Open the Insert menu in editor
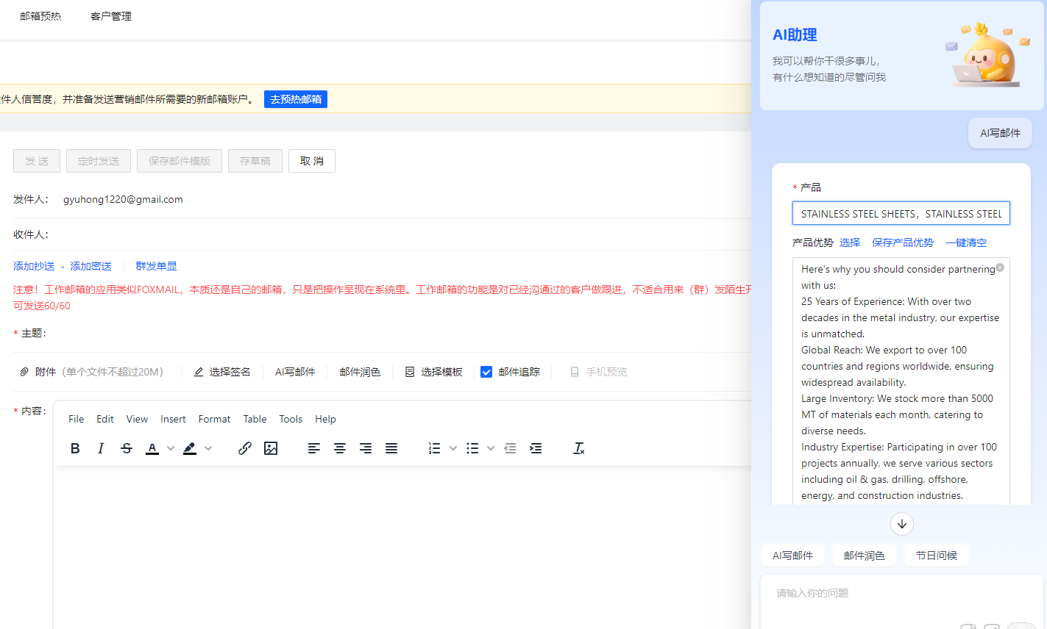Screen dimensions: 1047x629 click(x=173, y=419)
